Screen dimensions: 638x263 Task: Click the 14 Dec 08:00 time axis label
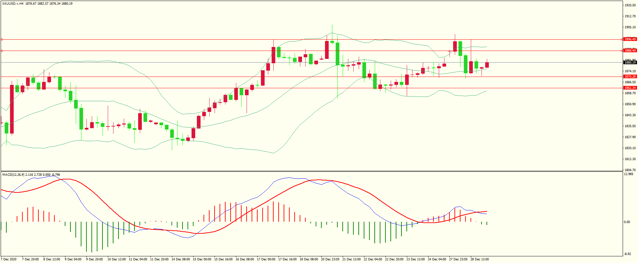[181, 259]
